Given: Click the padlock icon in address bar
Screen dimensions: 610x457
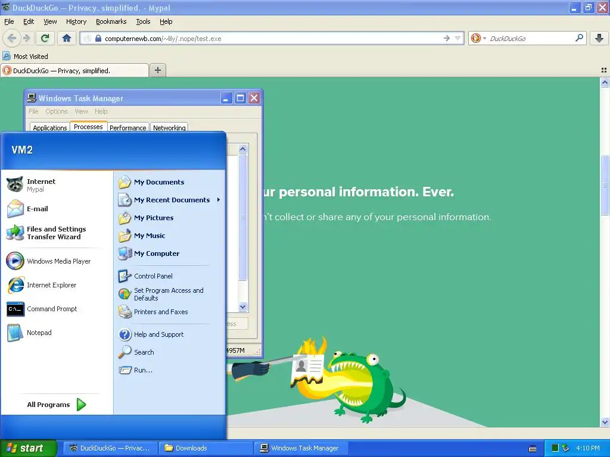Looking at the screenshot, I should point(98,39).
